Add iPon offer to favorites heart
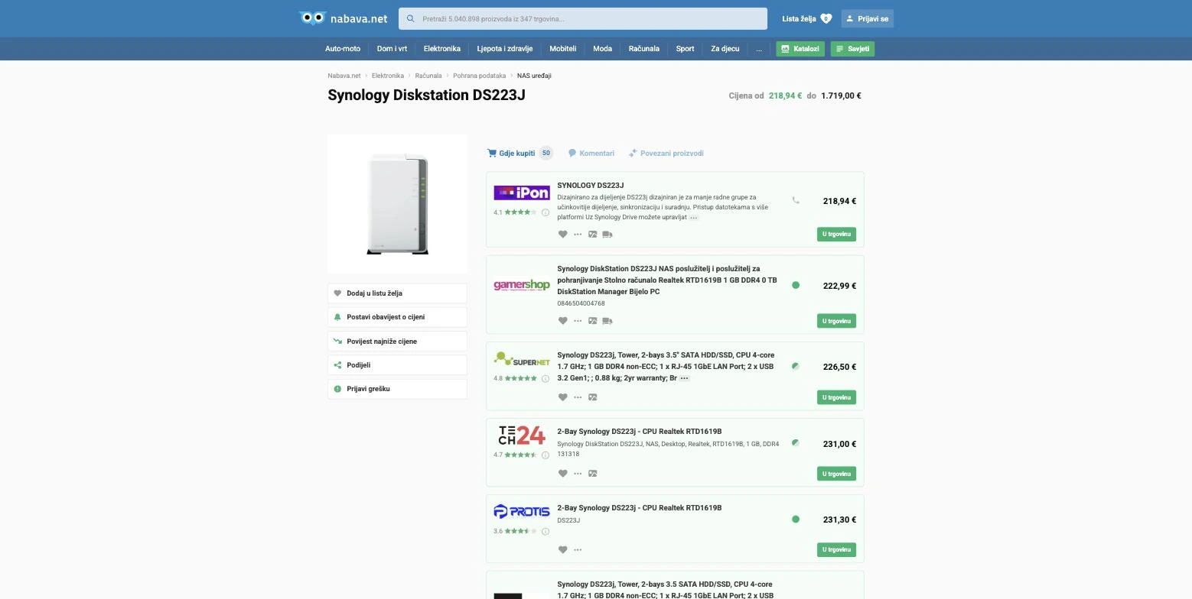 point(562,235)
